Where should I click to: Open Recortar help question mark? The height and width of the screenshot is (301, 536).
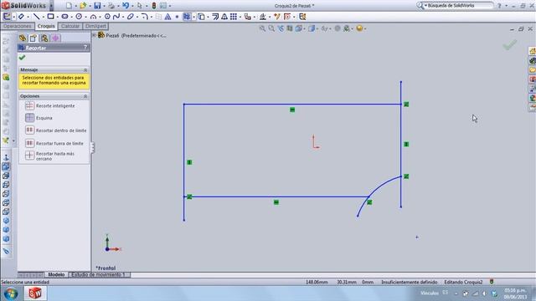click(x=85, y=48)
